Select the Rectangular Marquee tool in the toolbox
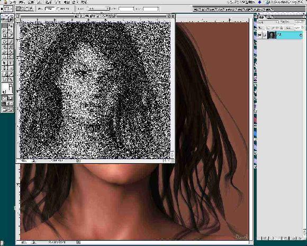Screen dimensions: 307x246 click(x=5, y=25)
